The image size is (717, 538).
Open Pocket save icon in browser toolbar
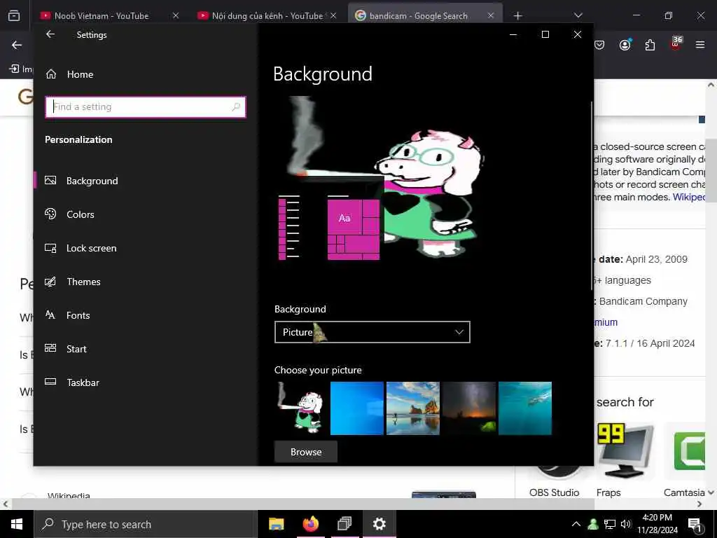tap(599, 45)
